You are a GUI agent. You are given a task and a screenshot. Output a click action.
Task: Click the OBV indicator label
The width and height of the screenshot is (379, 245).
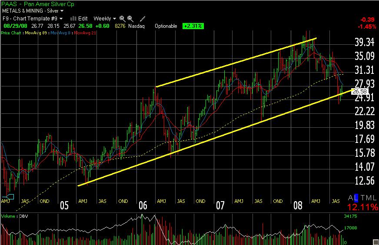(23, 216)
